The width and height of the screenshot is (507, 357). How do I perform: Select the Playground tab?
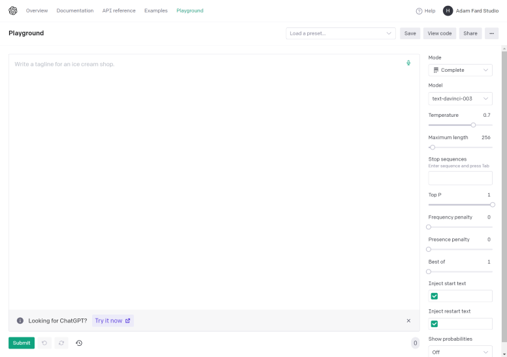coord(190,10)
